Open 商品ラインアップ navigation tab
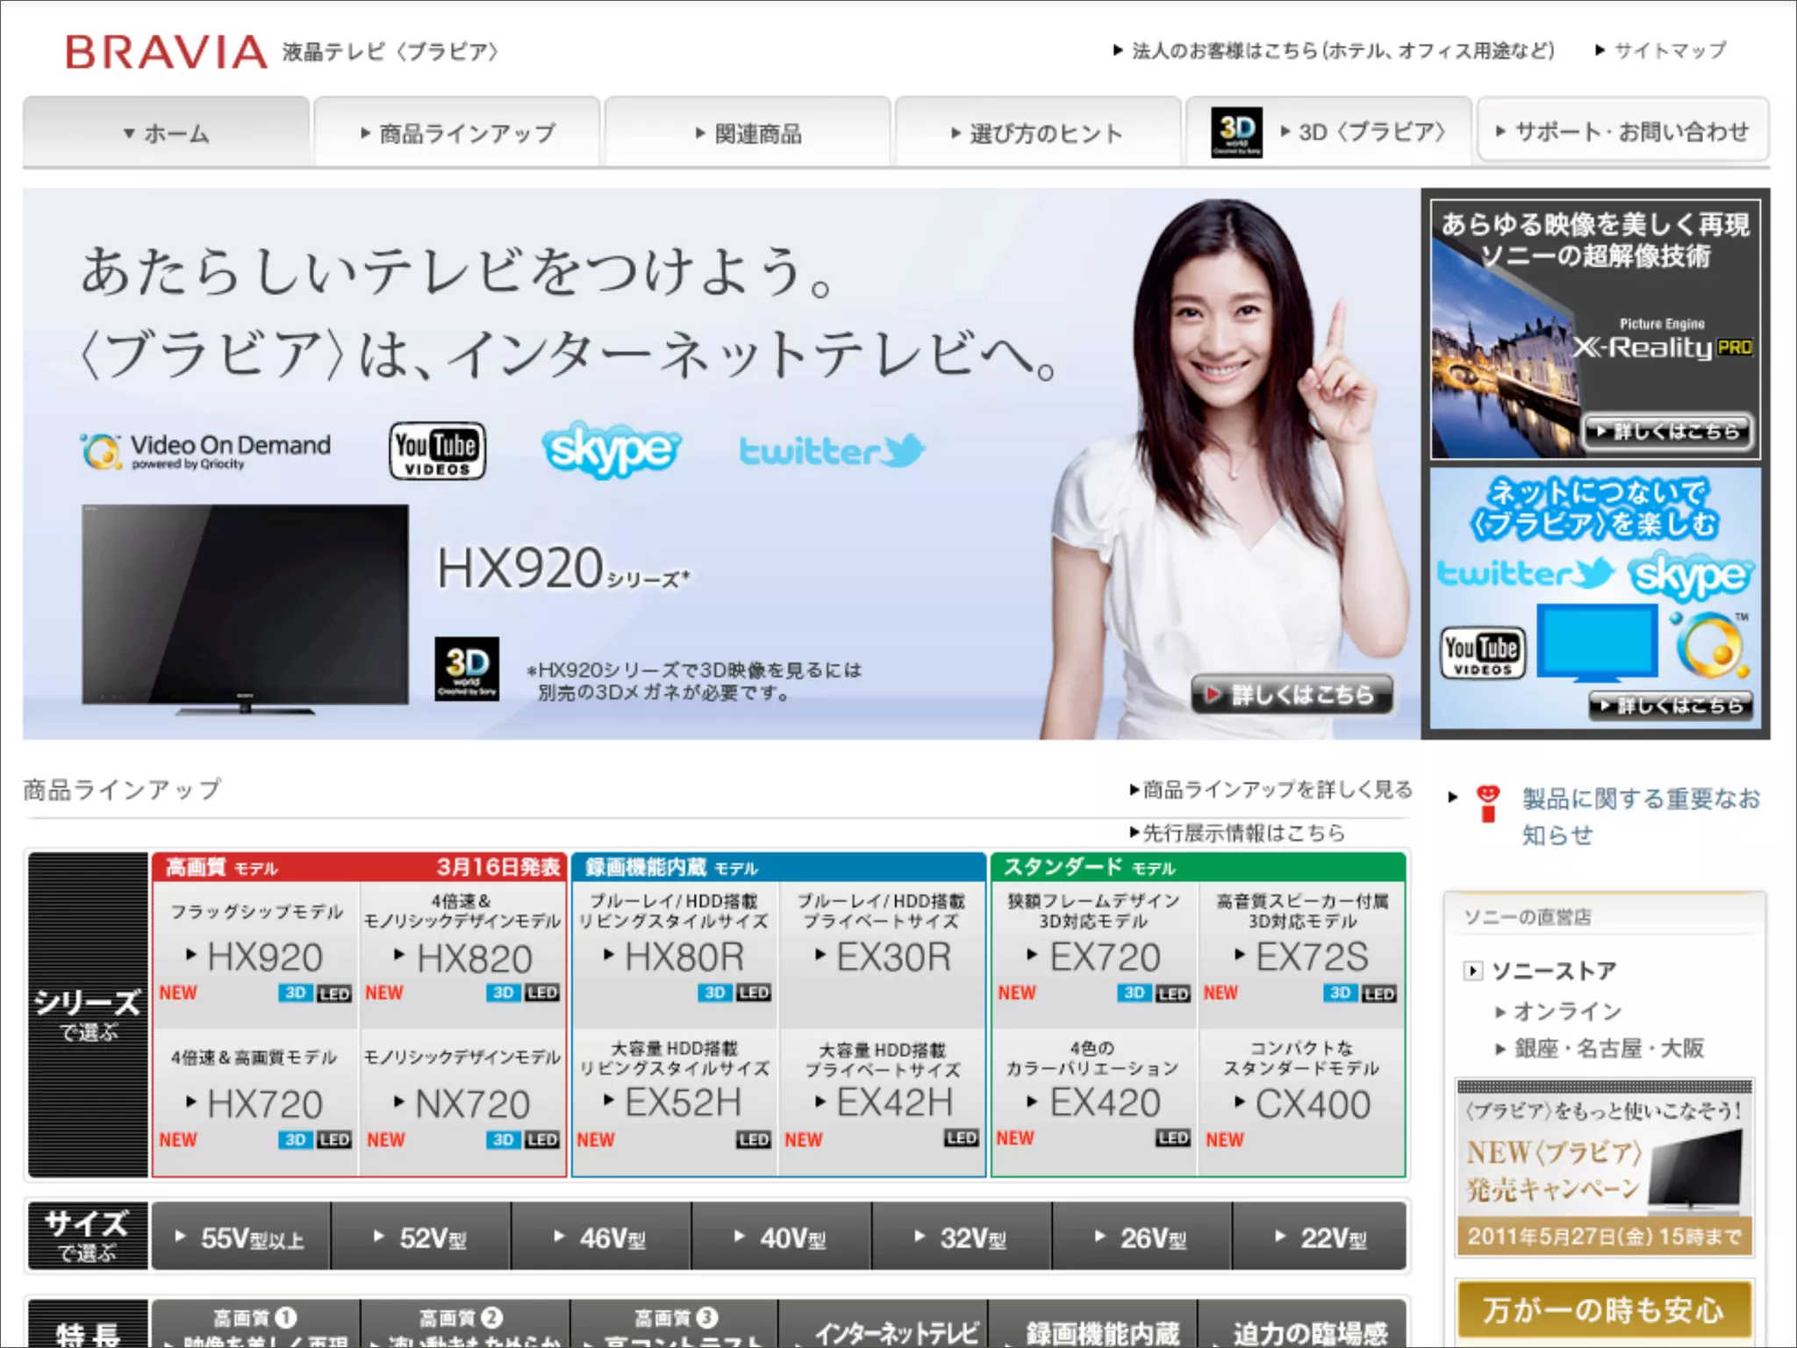 click(458, 133)
